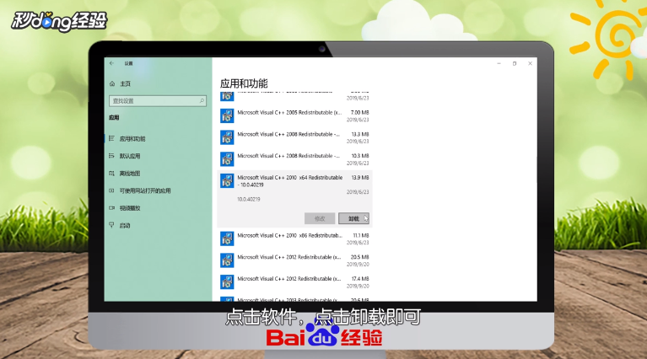
Task: Click the 卸载 uninstall button
Action: coord(353,218)
